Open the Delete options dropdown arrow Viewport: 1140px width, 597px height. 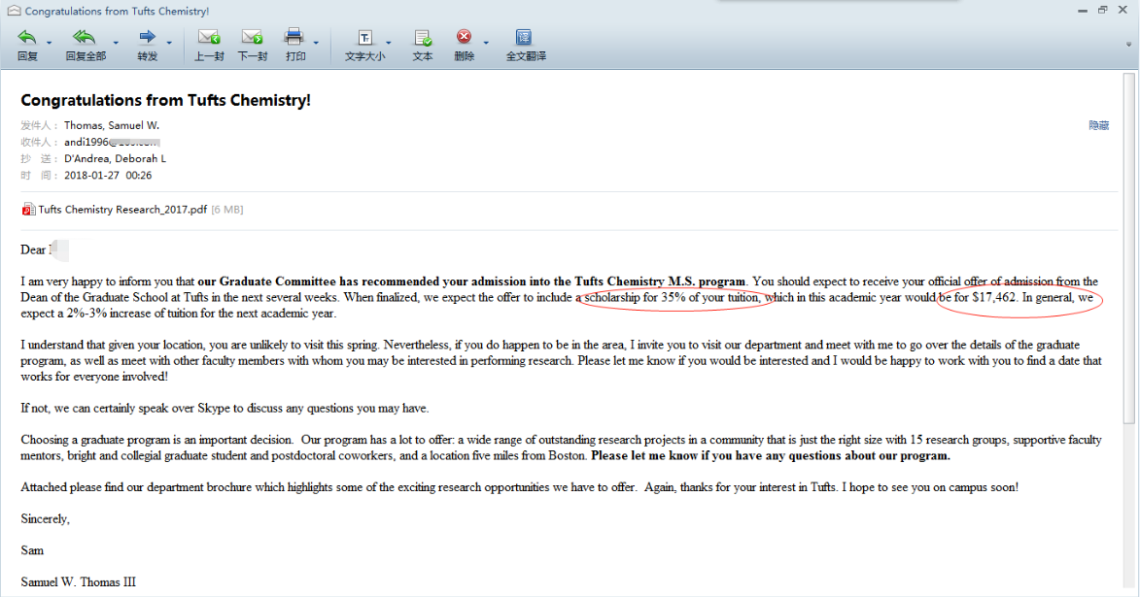point(486,43)
